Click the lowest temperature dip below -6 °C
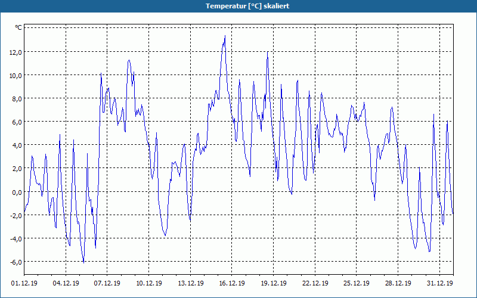The image size is (477, 298). pyautogui.click(x=83, y=262)
